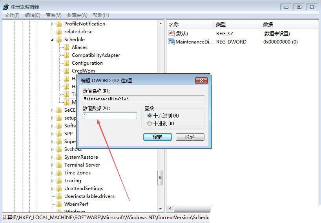This screenshot has height=223, width=321.
Task: Click the WbemPerf folder icon
Action: click(x=59, y=204)
